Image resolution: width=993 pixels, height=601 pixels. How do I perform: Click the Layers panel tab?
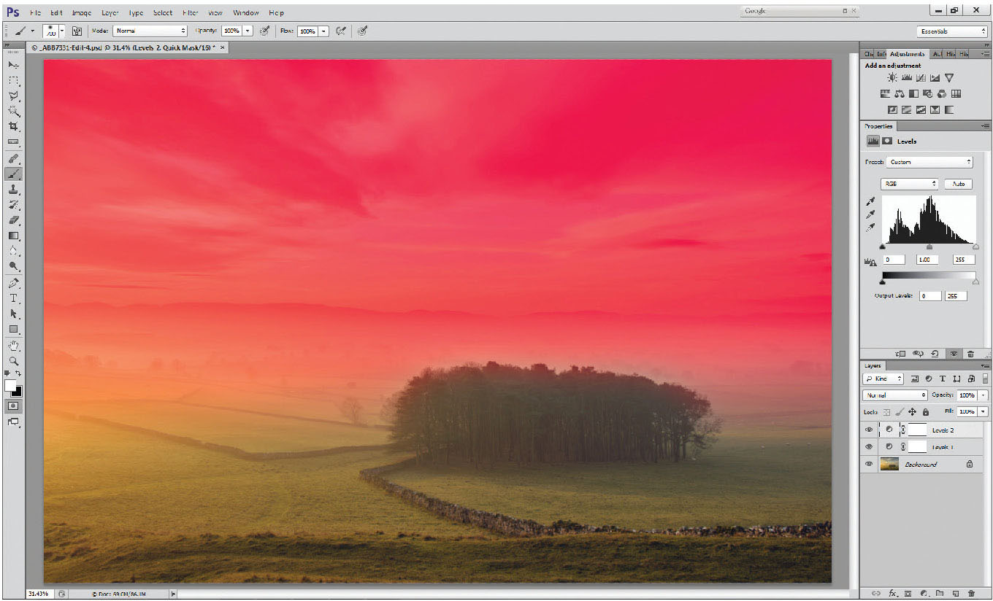(873, 365)
